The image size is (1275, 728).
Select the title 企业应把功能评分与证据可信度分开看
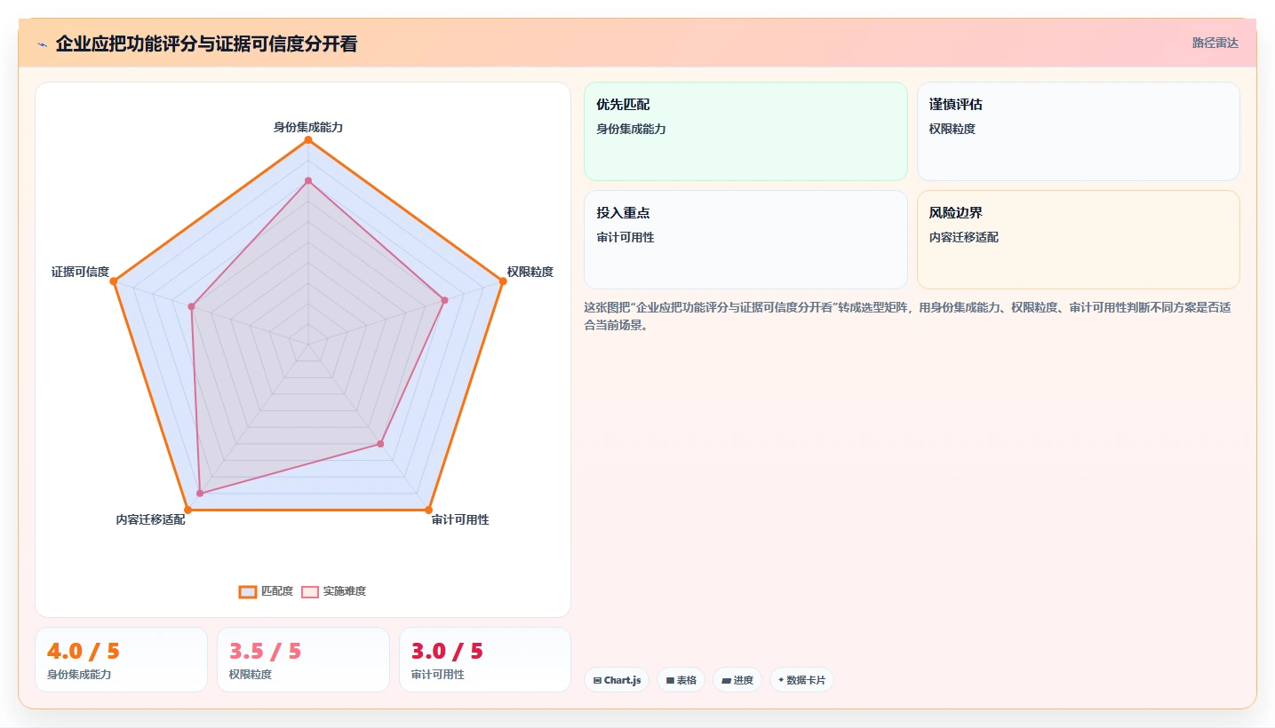pyautogui.click(x=206, y=44)
